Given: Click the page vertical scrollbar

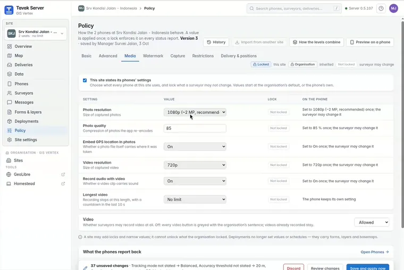Looking at the screenshot, I should [x=402, y=124].
